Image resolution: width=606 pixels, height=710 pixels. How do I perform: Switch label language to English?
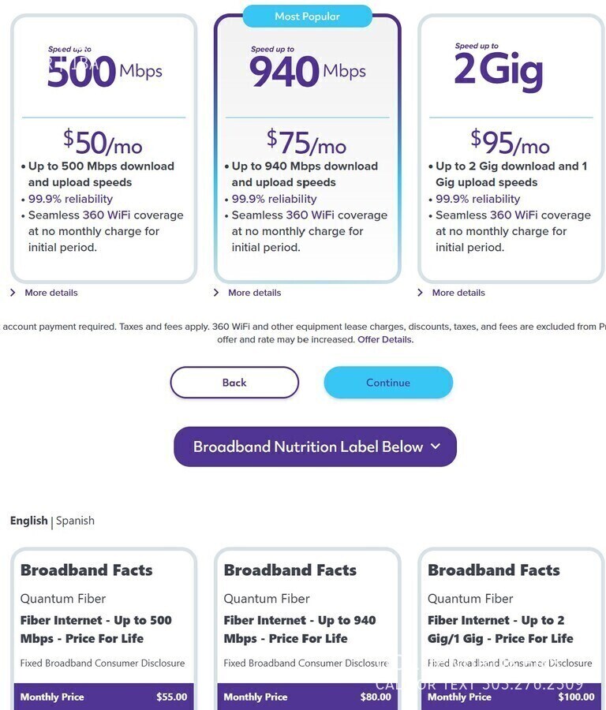point(28,521)
